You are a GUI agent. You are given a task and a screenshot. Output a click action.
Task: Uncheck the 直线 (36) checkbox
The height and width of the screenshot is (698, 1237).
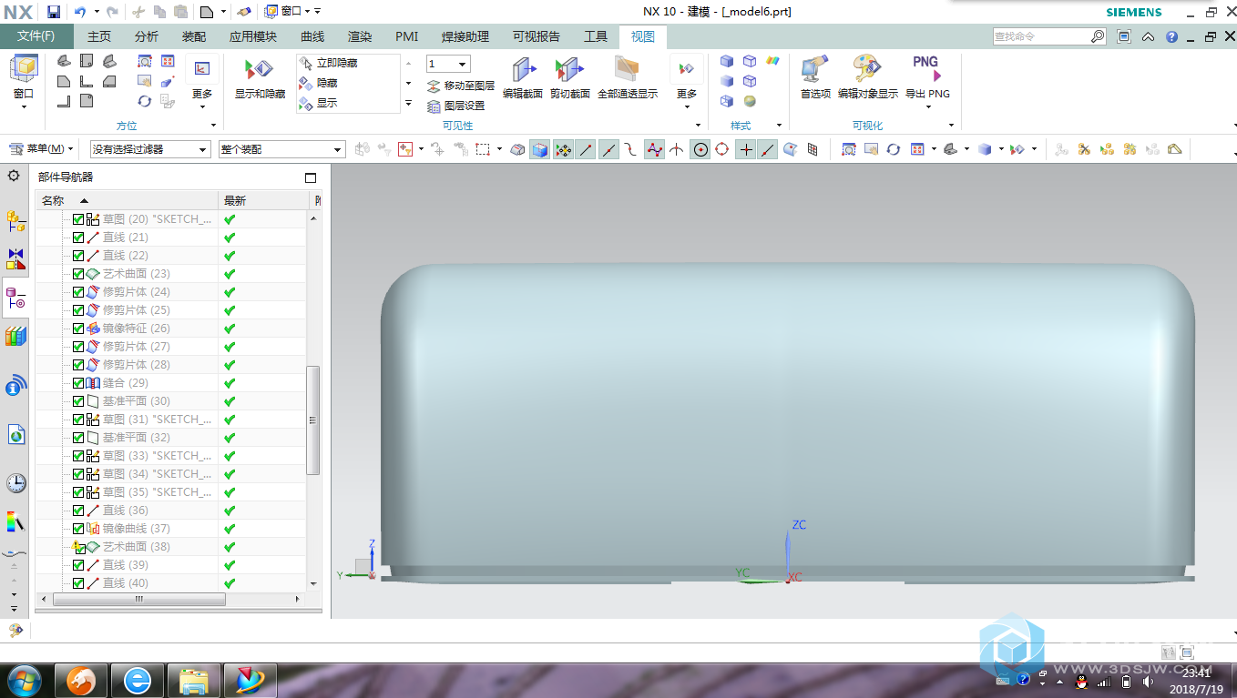pyautogui.click(x=78, y=511)
